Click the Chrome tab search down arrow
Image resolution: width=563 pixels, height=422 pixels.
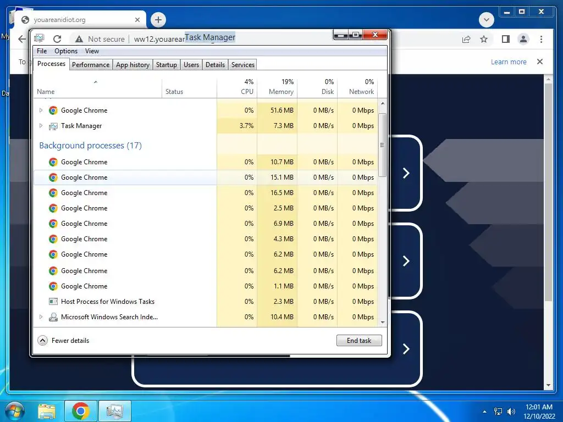click(487, 20)
